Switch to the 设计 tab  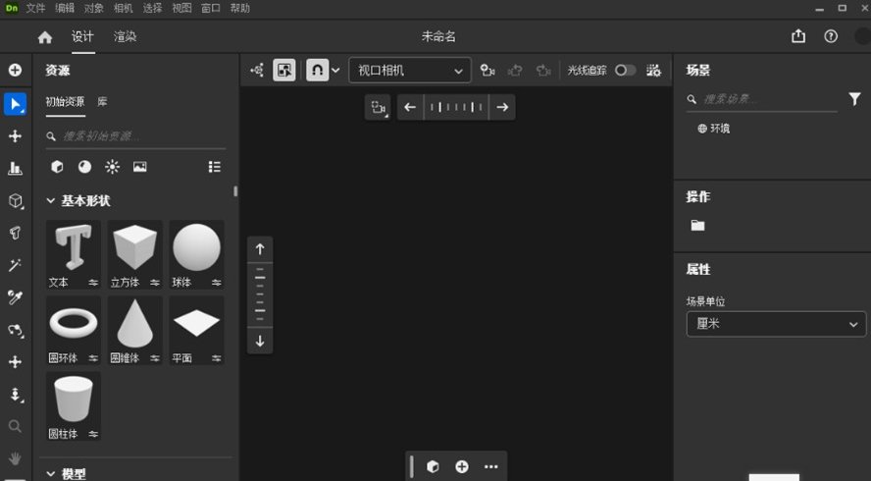[x=82, y=36]
